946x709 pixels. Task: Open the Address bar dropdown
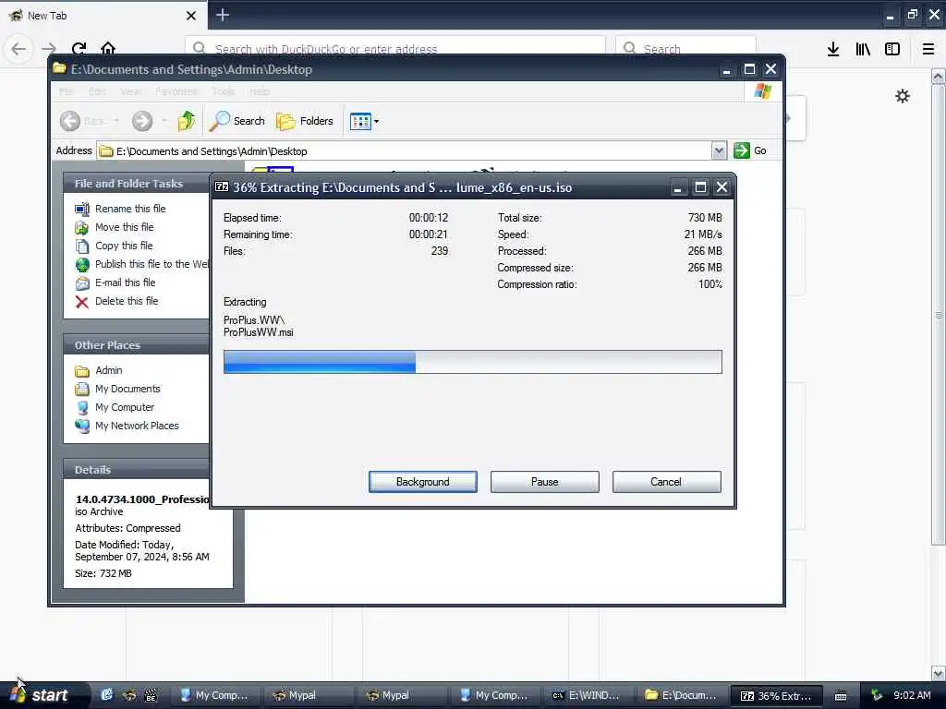[719, 150]
